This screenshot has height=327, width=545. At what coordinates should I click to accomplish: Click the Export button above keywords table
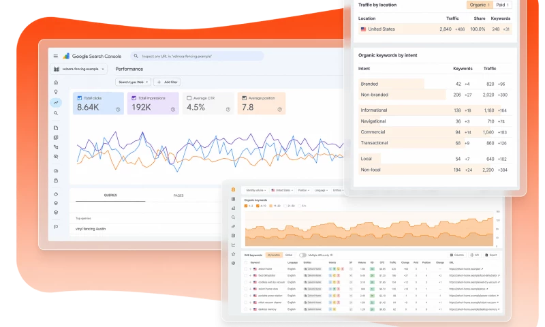click(490, 255)
